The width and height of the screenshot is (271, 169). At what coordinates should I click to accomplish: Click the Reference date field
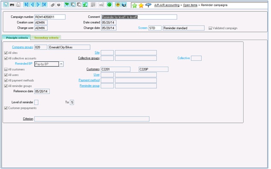click(x=42, y=92)
